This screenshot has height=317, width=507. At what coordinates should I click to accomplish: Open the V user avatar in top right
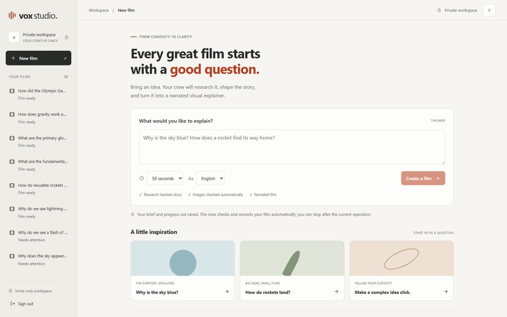(x=489, y=10)
